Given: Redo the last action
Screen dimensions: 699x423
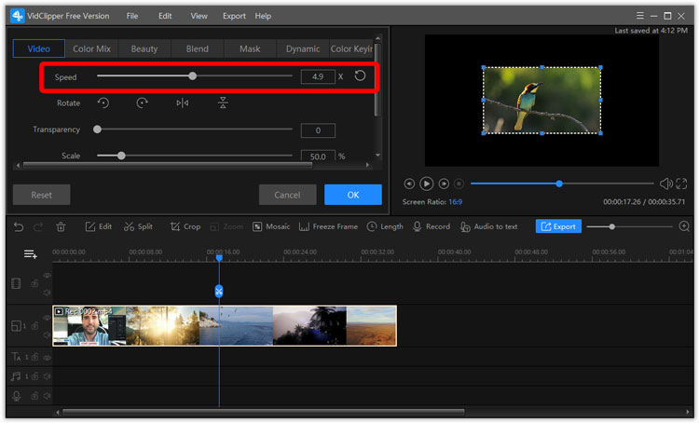Looking at the screenshot, I should [38, 227].
